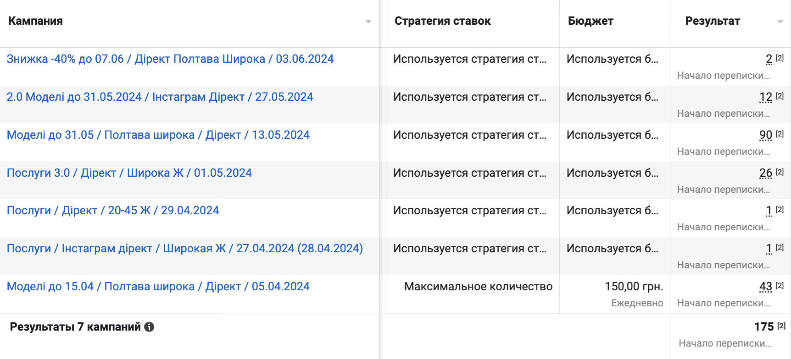Click result value 90
This screenshot has height=359, width=791.
[x=766, y=135]
